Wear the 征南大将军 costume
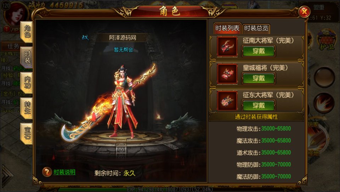340x192 pixels. (259, 51)
